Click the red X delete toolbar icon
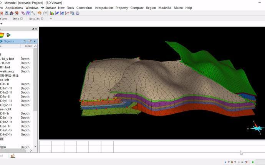Image resolution: width=265 pixels, height=165 pixels. coord(2,13)
